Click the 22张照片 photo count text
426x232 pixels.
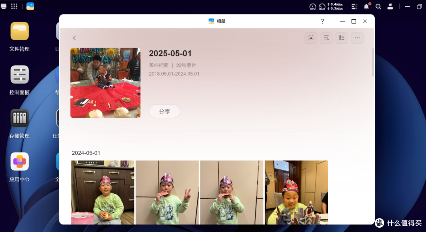point(186,65)
